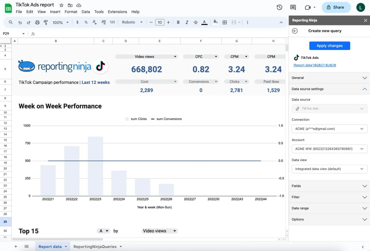Click the Apply changes button
The image size is (370, 251).
coord(330,46)
